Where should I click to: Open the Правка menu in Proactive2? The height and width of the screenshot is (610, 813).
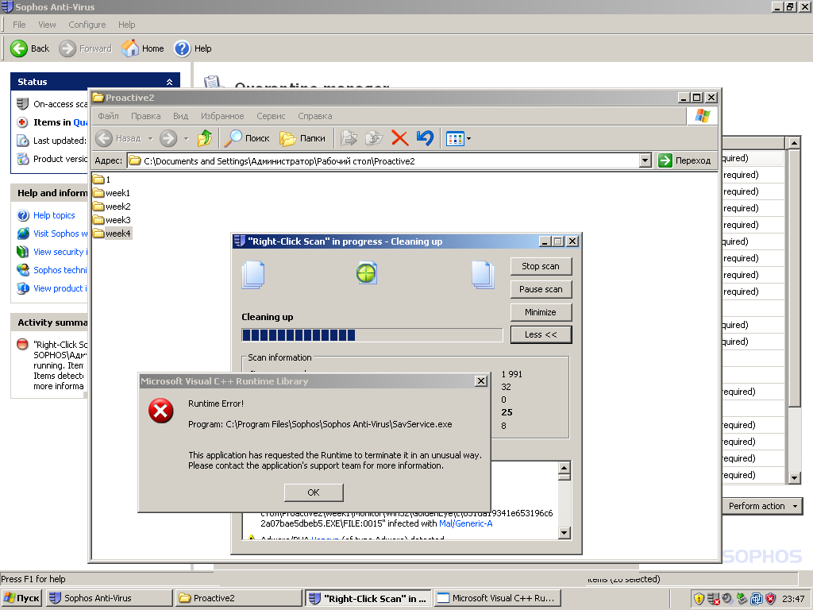pyautogui.click(x=146, y=116)
